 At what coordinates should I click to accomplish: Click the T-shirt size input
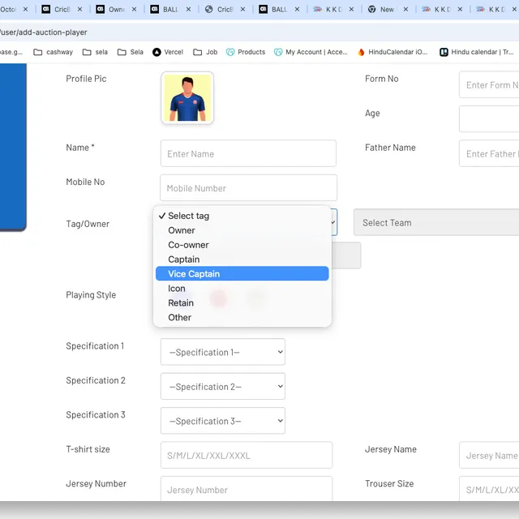pos(247,455)
